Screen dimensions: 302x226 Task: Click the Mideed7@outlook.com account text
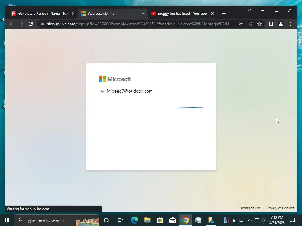[x=130, y=91]
